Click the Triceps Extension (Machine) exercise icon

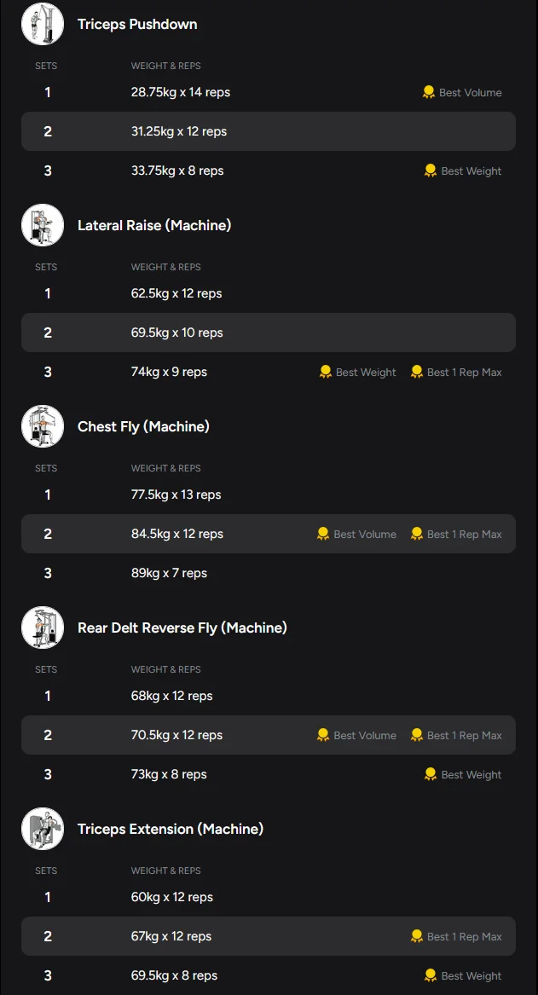(43, 829)
